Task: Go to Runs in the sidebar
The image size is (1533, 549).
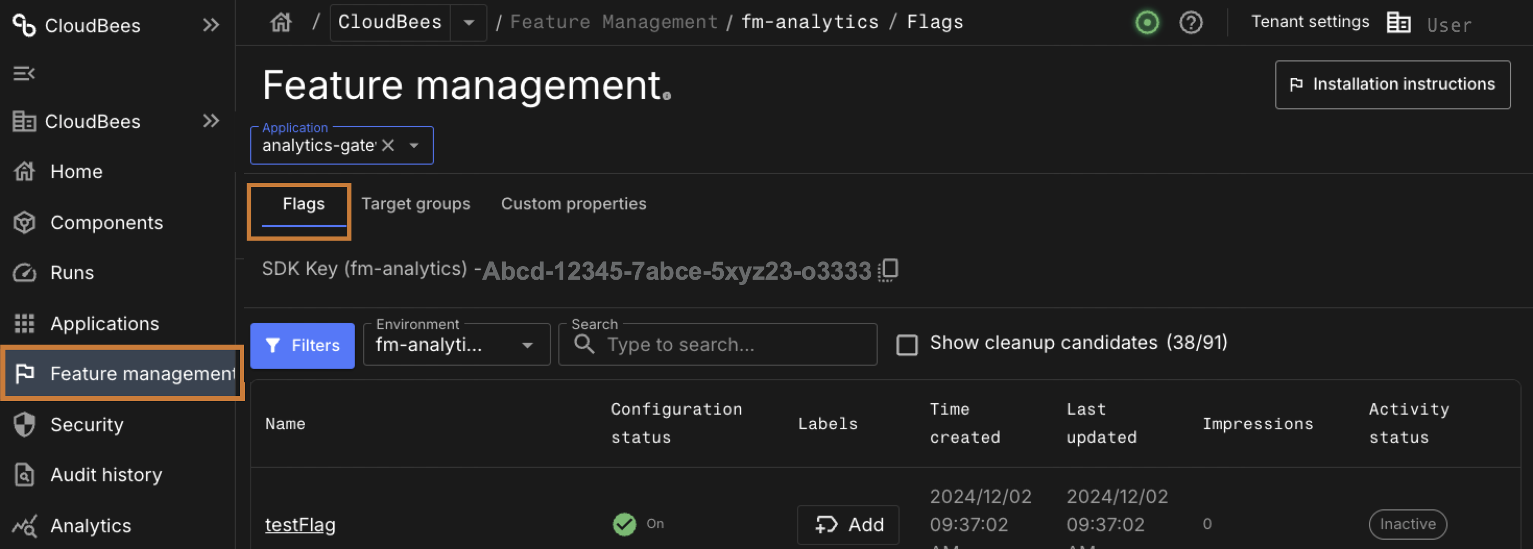Action: [71, 273]
